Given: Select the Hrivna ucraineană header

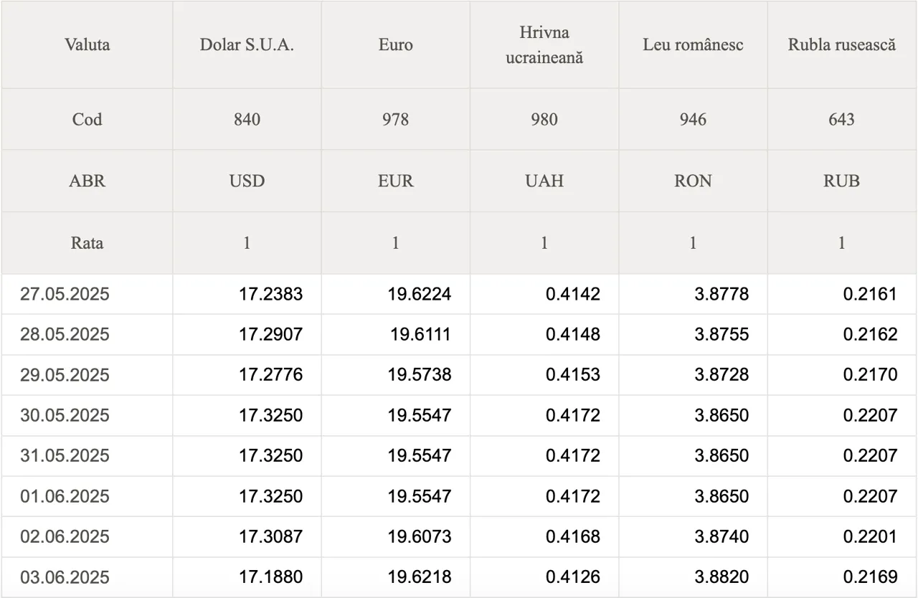Looking at the screenshot, I should 544,44.
